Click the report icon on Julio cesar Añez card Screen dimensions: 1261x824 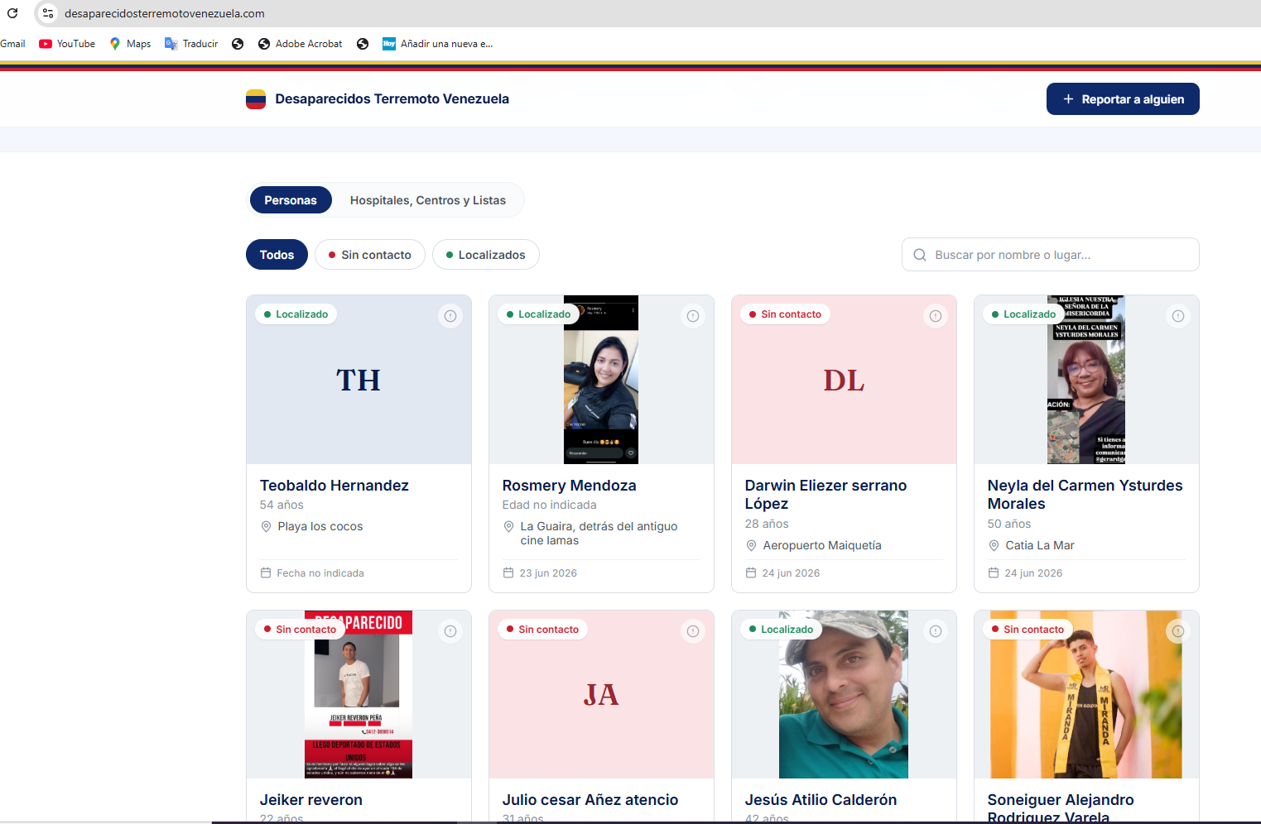(x=693, y=631)
